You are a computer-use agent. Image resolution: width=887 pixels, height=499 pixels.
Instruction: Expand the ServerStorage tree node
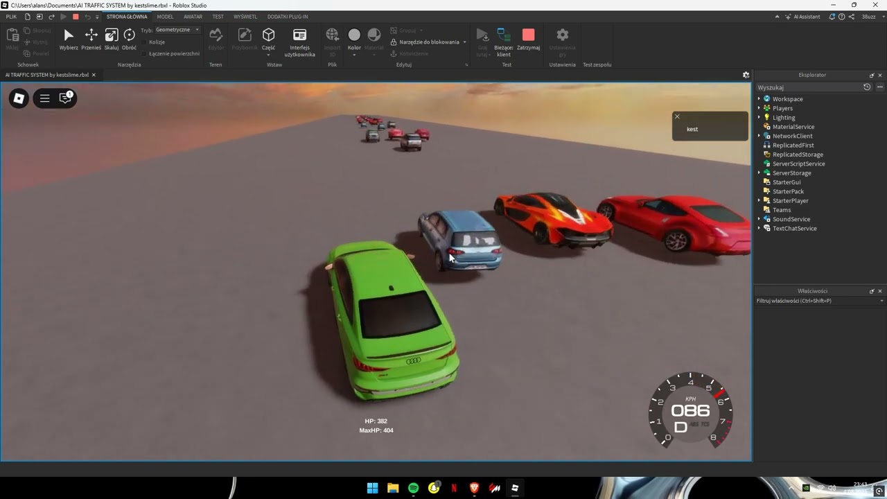point(759,173)
